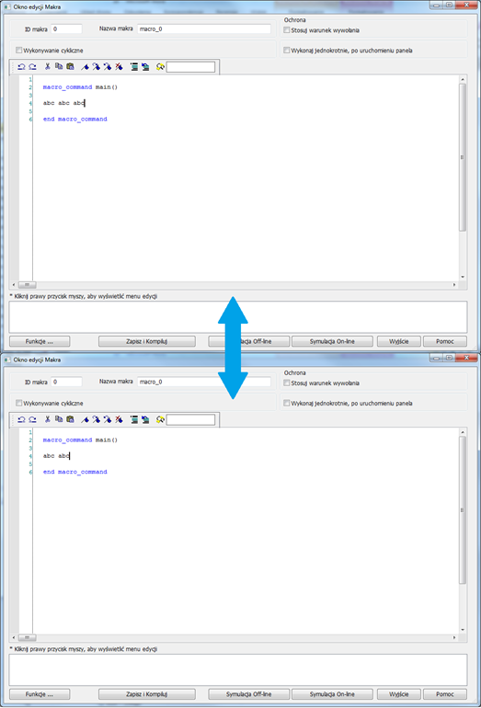Click the horizontal scroll-right arrow in lower editor

point(454,637)
